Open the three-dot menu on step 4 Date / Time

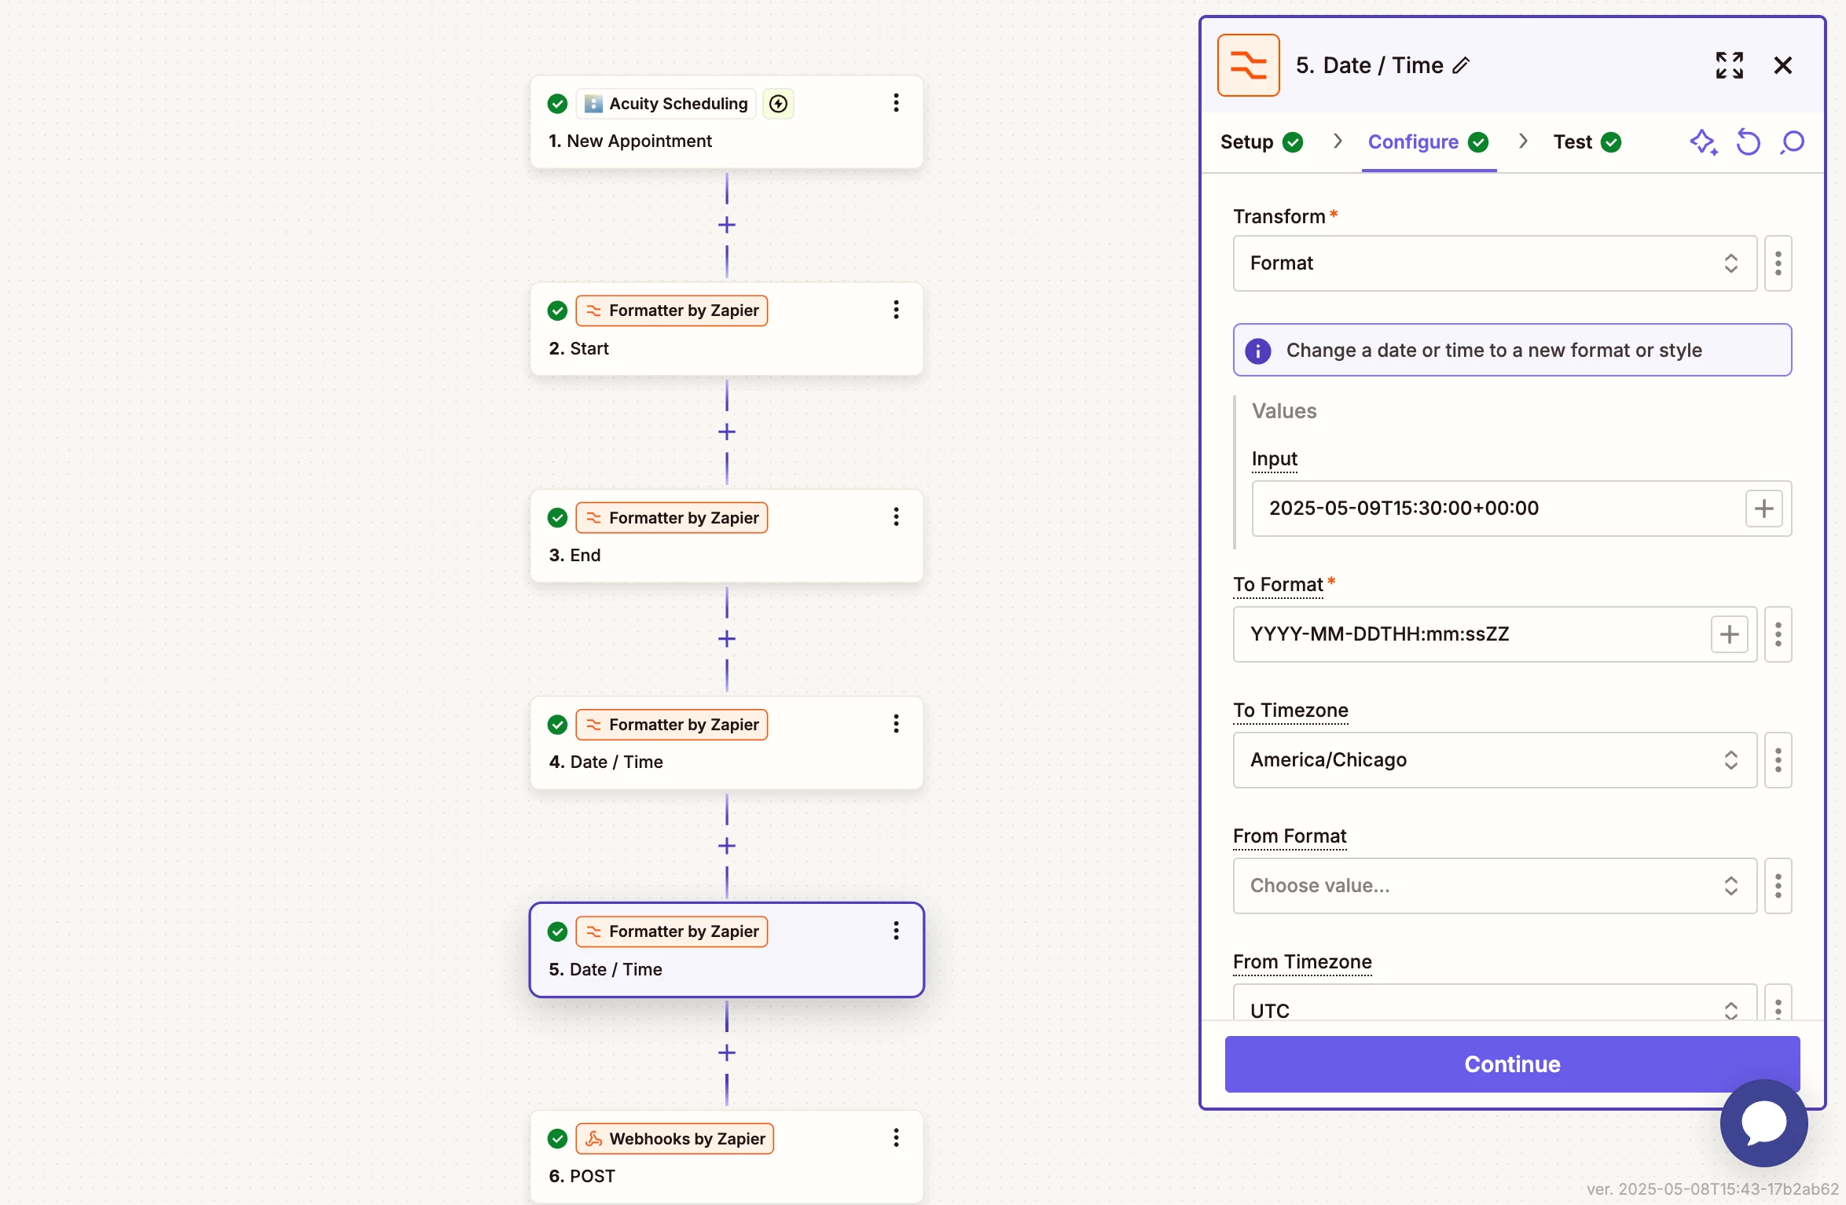[895, 723]
